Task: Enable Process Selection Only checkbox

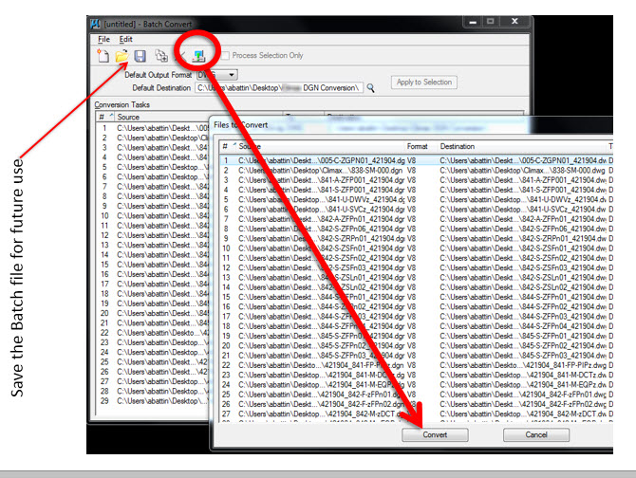Action: pyautogui.click(x=224, y=57)
